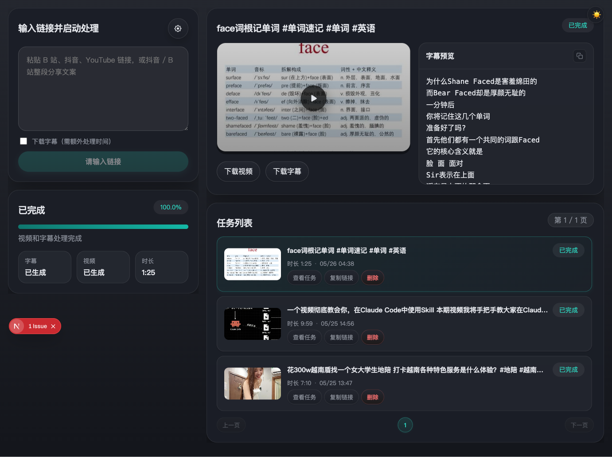Copy subtitles with the copy icon
Screen dimensions: 612x457
(579, 56)
